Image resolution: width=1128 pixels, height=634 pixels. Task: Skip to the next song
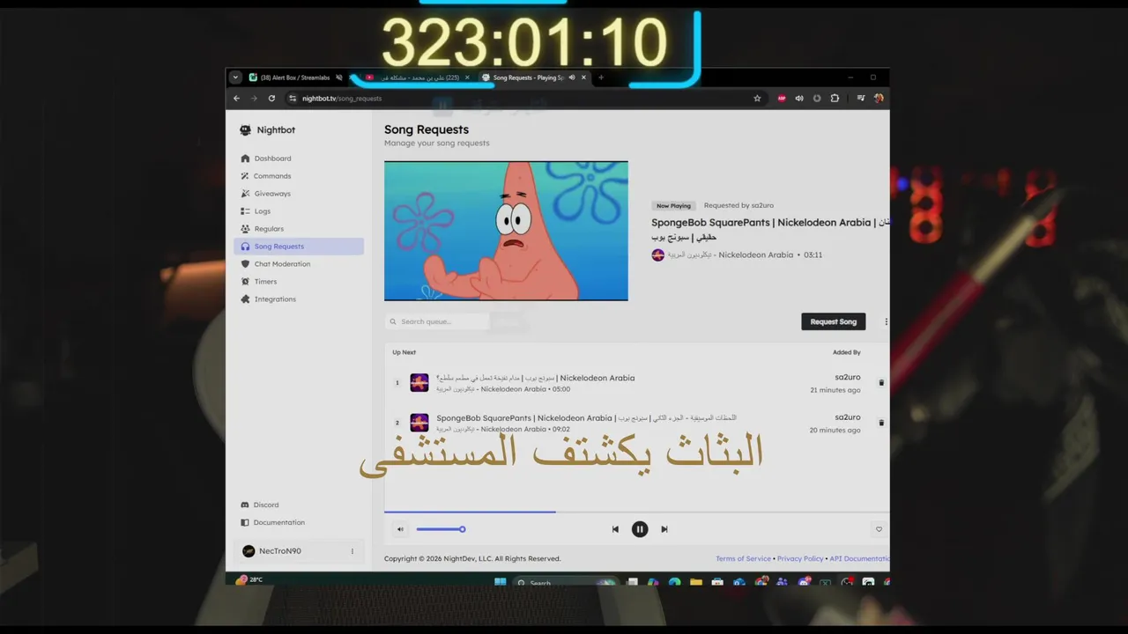point(664,529)
